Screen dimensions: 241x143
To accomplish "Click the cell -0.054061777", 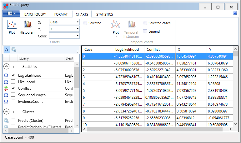I will pos(220,118).
